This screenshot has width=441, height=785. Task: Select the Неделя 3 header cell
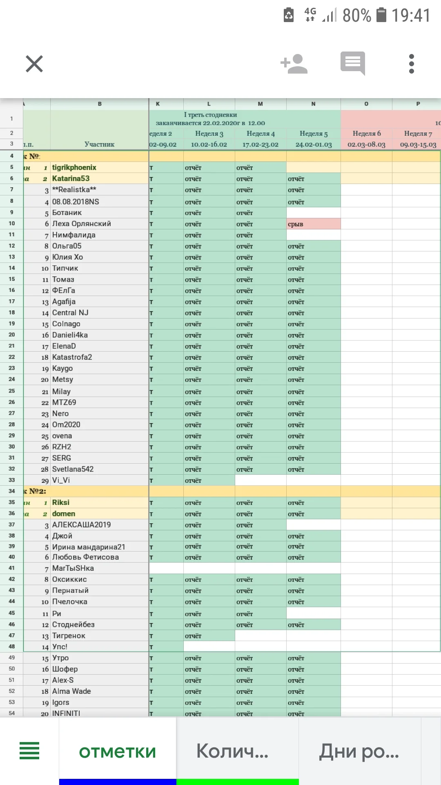click(x=209, y=133)
